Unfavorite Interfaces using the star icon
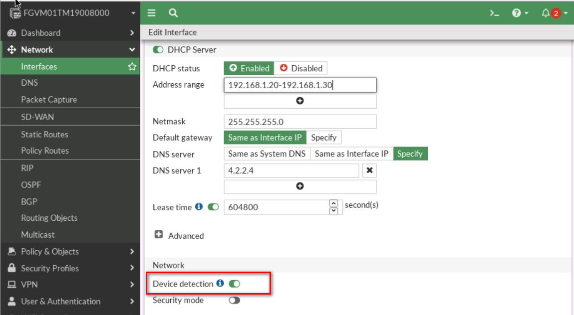The height and width of the screenshot is (315, 574). (x=131, y=66)
